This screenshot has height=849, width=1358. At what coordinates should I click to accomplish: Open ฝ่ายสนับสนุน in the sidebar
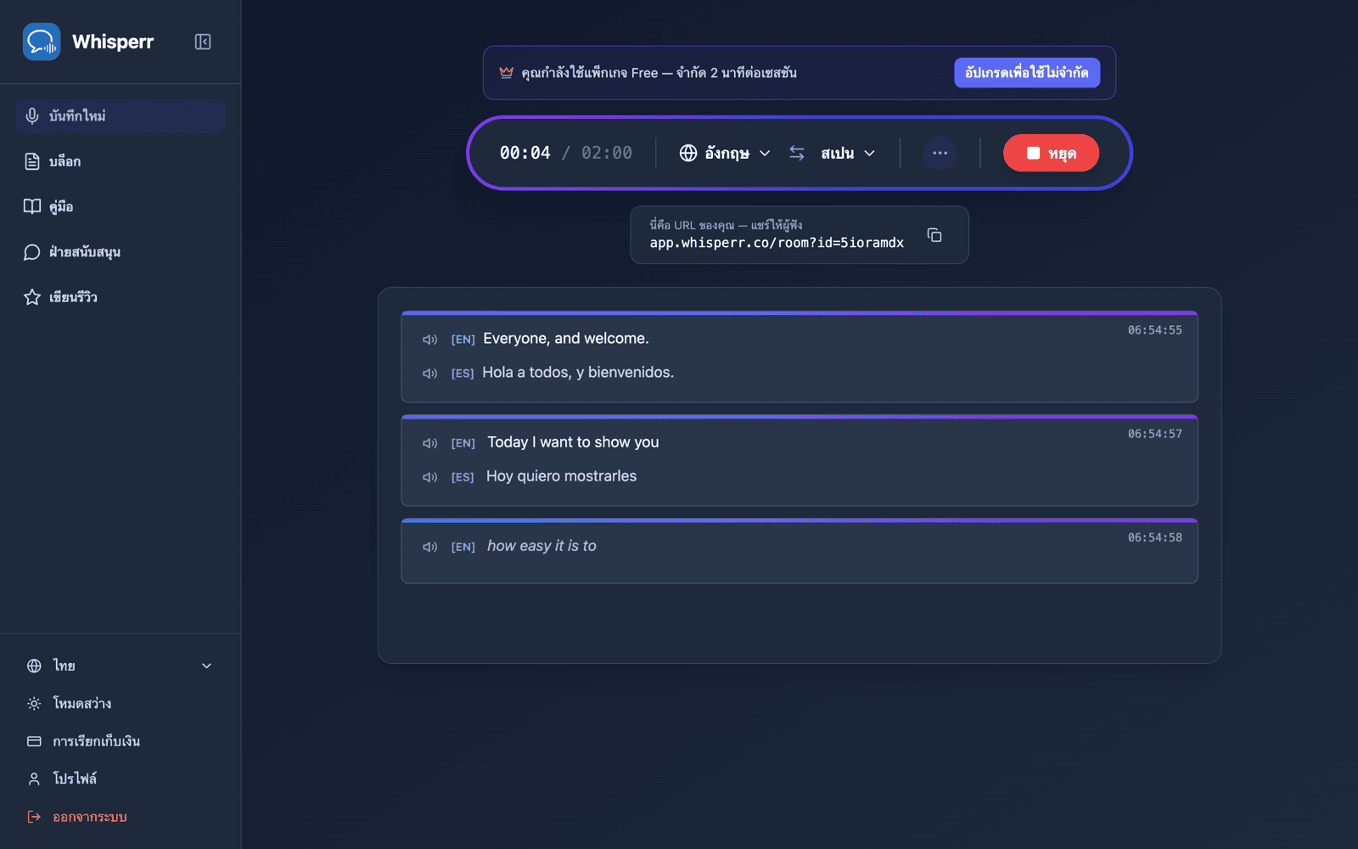[120, 252]
